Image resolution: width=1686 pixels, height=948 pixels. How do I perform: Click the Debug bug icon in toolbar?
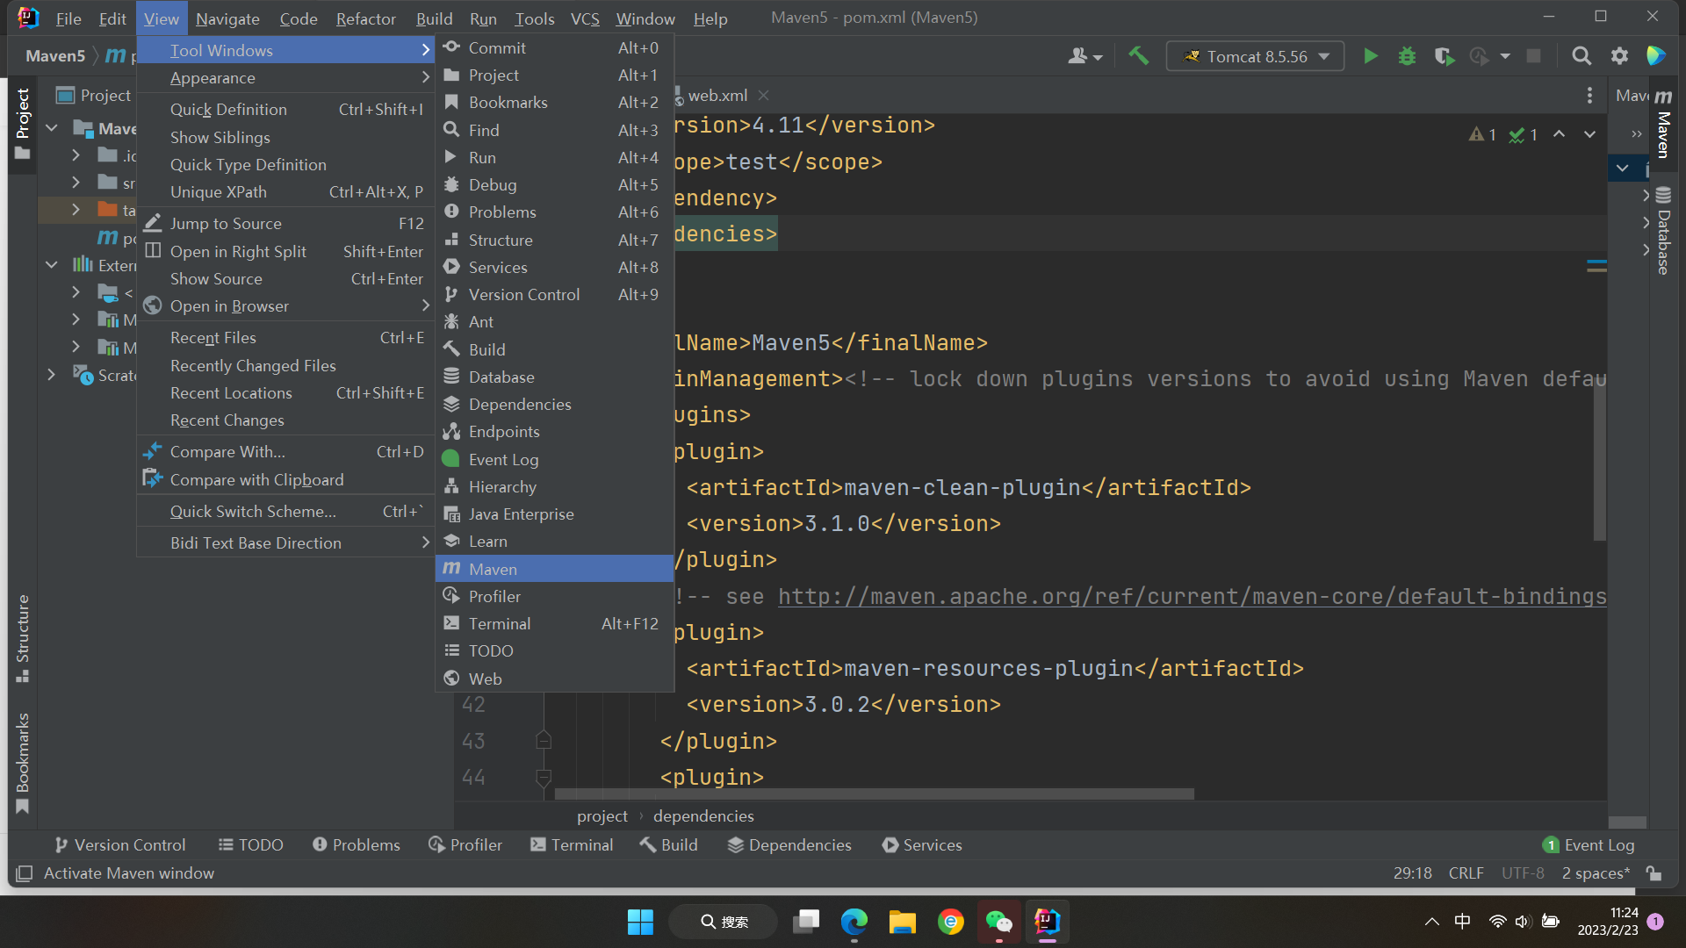1407,56
